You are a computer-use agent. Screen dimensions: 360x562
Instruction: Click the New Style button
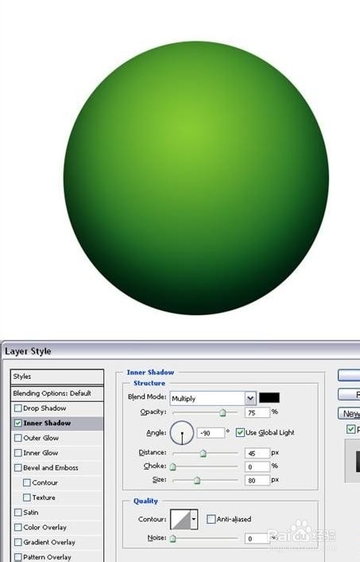coord(349,413)
